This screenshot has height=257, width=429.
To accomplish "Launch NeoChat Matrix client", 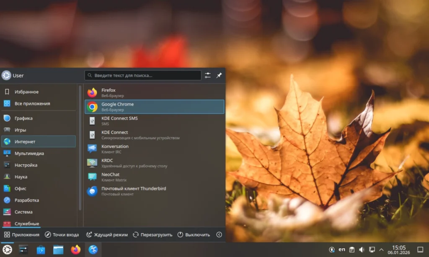I will coord(154,177).
